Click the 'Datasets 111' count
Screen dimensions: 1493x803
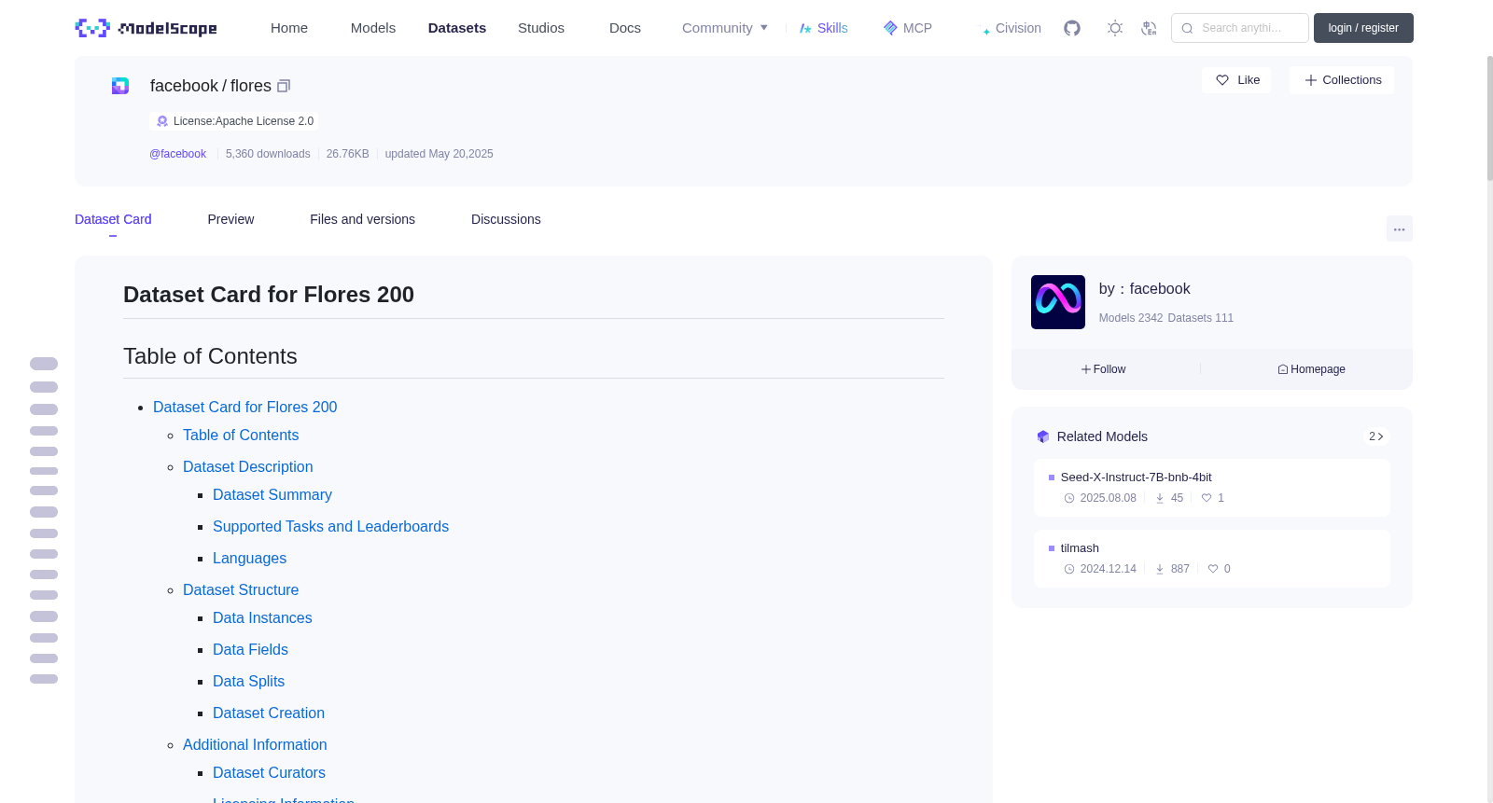click(1200, 318)
